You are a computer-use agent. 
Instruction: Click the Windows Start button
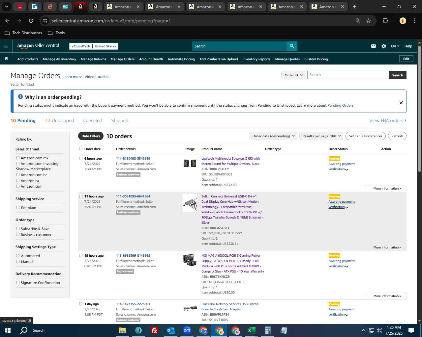point(8,330)
